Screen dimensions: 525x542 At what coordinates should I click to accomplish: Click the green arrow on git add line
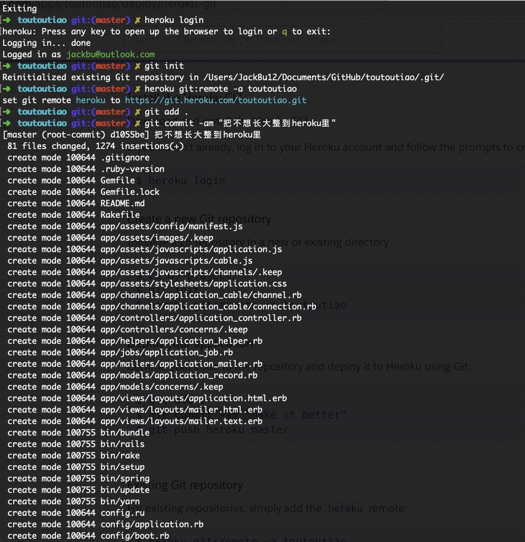pos(7,112)
